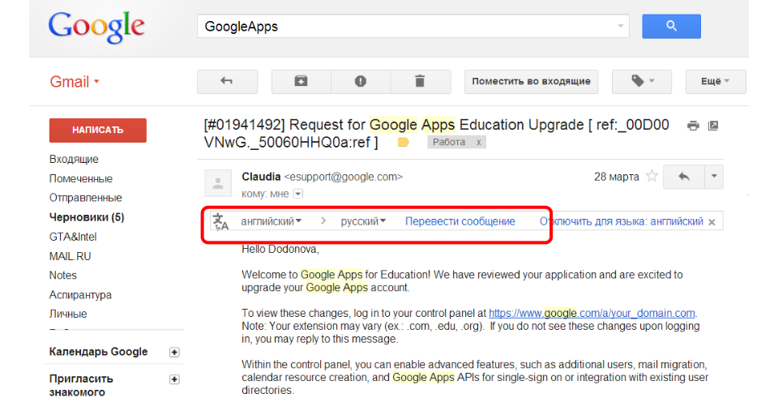Go back using the left arrow button

click(x=227, y=81)
